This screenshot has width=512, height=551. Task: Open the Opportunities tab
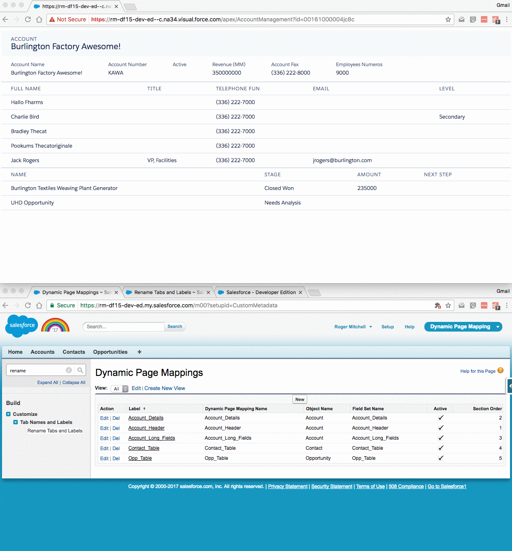pos(110,352)
